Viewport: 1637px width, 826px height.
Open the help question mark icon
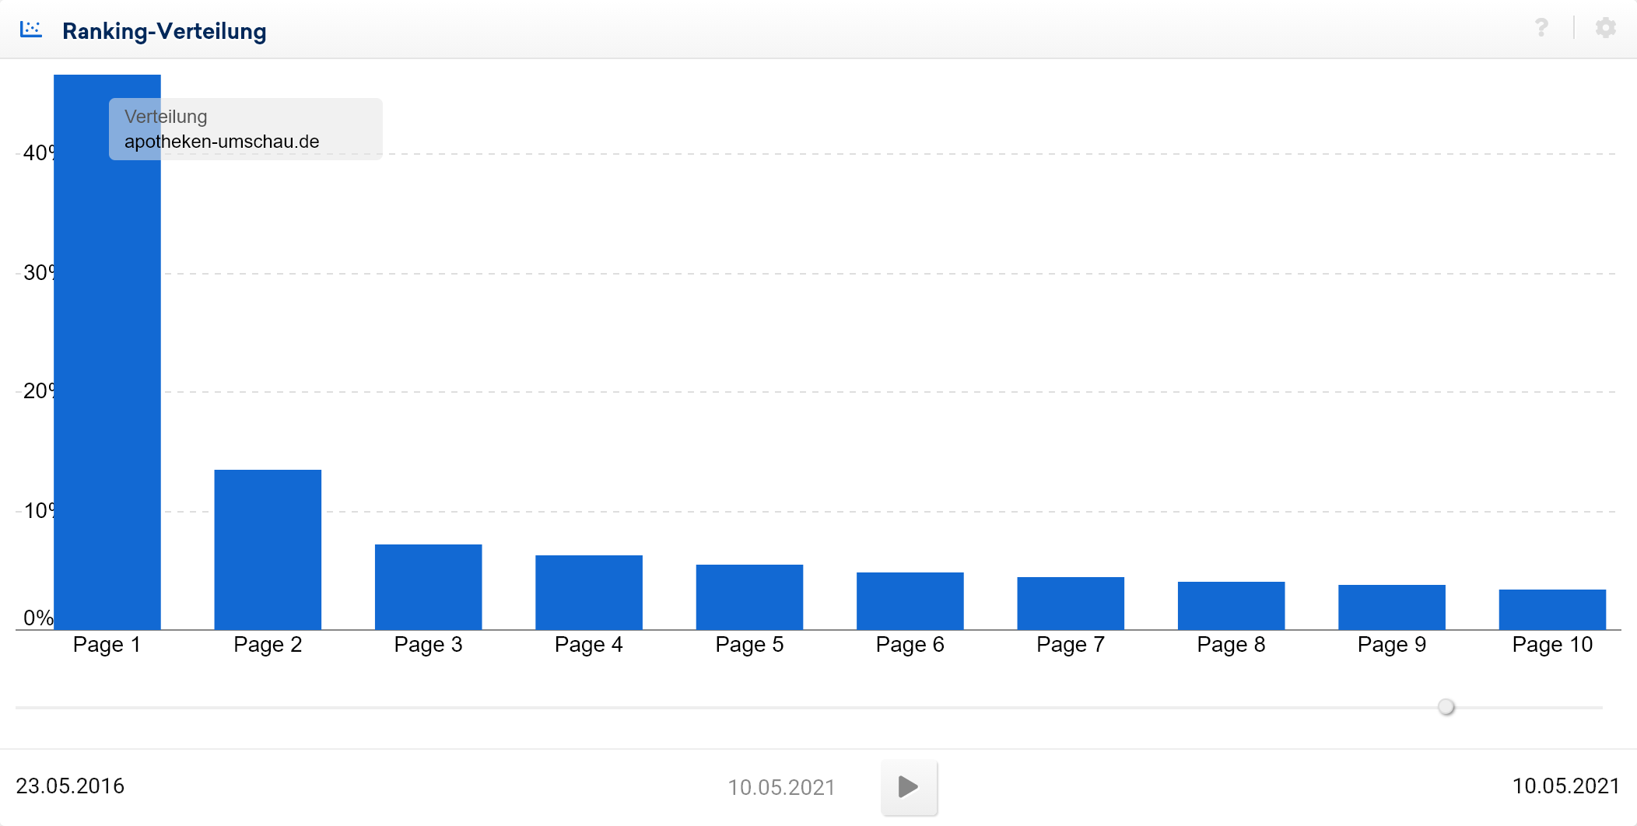point(1541,29)
